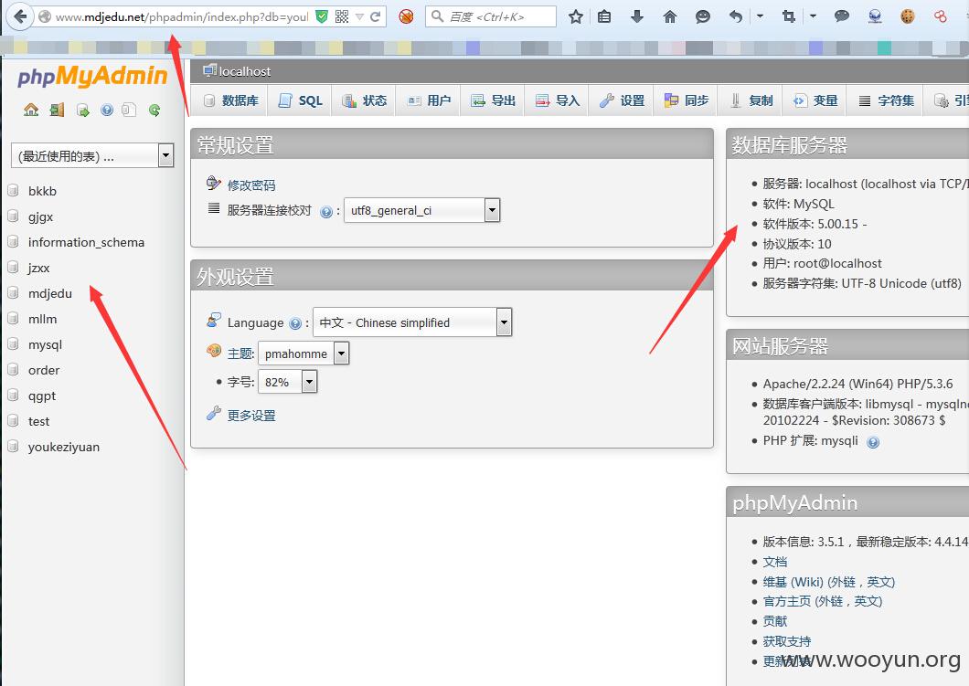Expand the 最近使用的表 dropdown
Image resolution: width=969 pixels, height=686 pixels.
pos(92,156)
